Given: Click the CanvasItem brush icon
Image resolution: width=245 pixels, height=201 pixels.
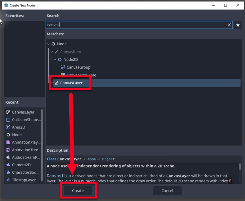Looking at the screenshot, I should pyautogui.click(x=57, y=52).
